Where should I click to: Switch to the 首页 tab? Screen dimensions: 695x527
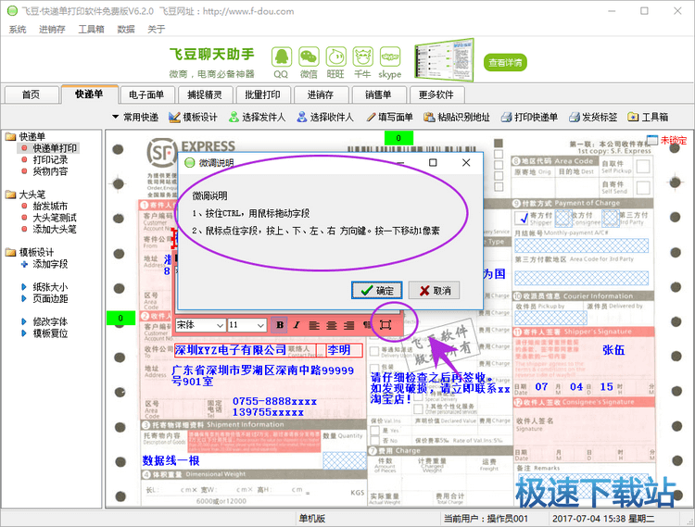tap(31, 94)
